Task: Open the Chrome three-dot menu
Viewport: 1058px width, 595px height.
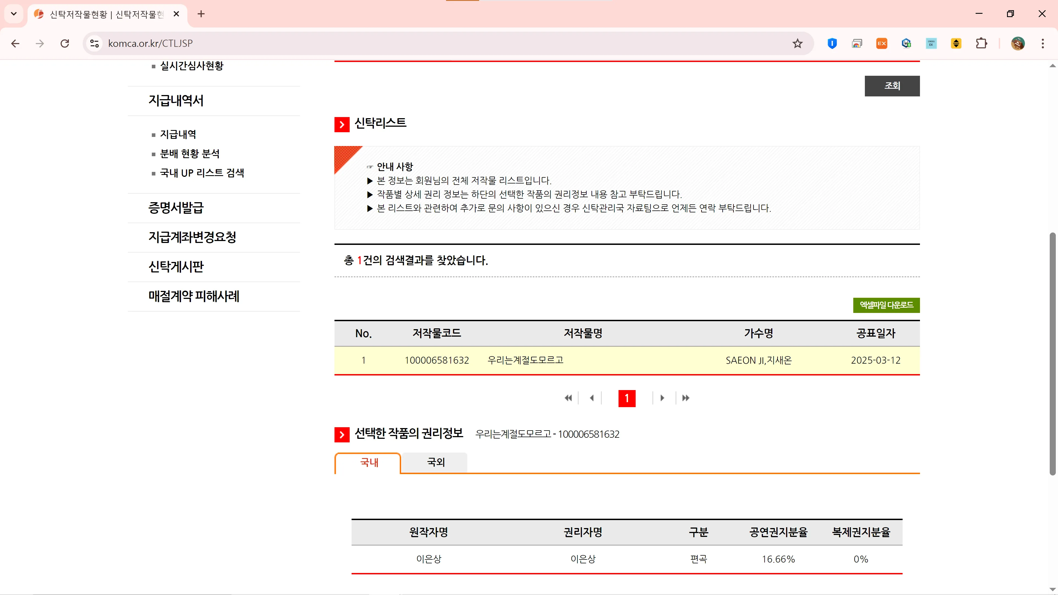Action: click(1042, 44)
